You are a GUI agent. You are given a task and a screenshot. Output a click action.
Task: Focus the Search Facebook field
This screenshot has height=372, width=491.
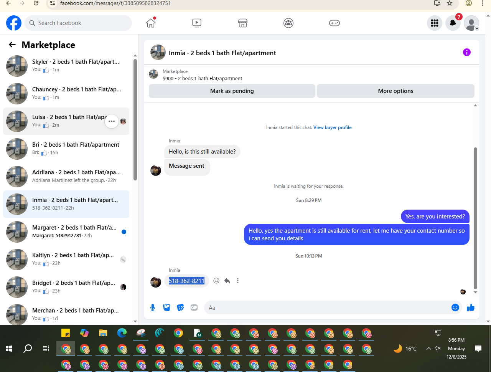pyautogui.click(x=78, y=23)
